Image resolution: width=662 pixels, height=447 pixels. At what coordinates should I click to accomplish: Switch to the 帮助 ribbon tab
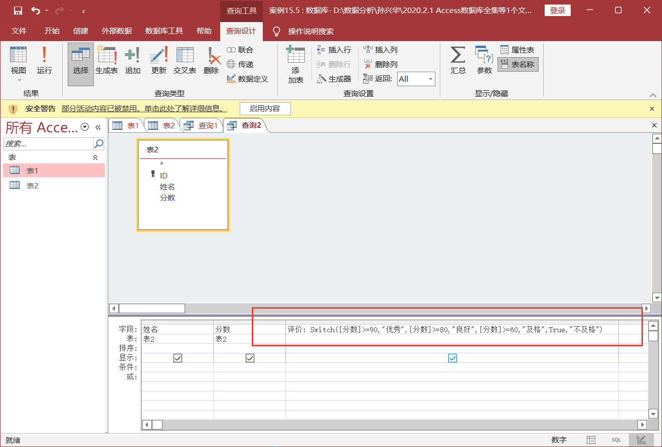pyautogui.click(x=204, y=31)
